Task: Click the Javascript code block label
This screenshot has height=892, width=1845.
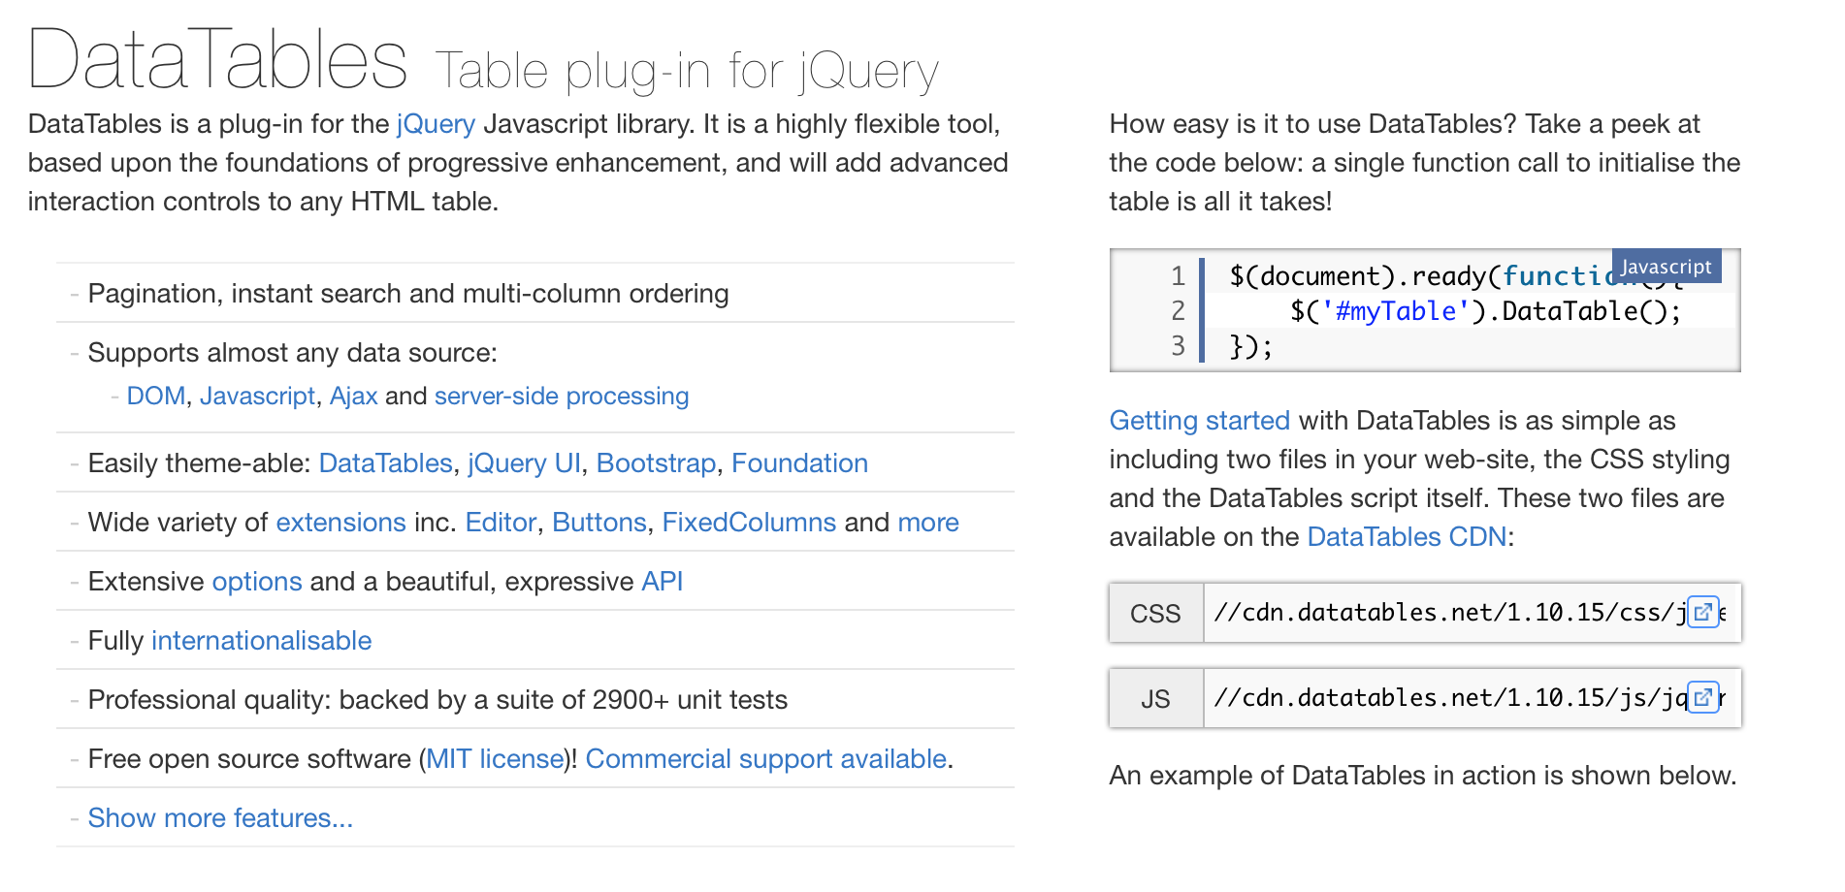Action: coord(1666,267)
